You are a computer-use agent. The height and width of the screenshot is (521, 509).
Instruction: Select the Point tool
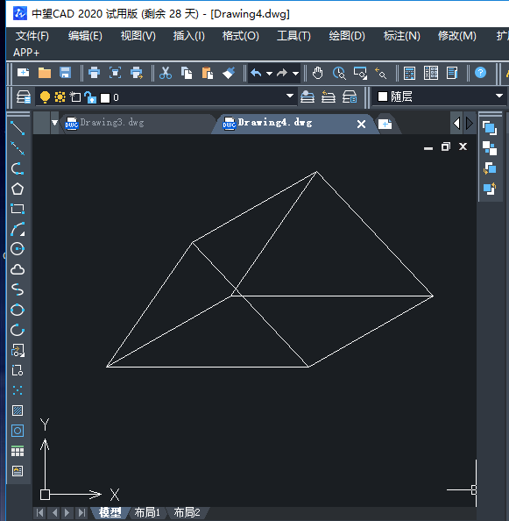point(18,390)
